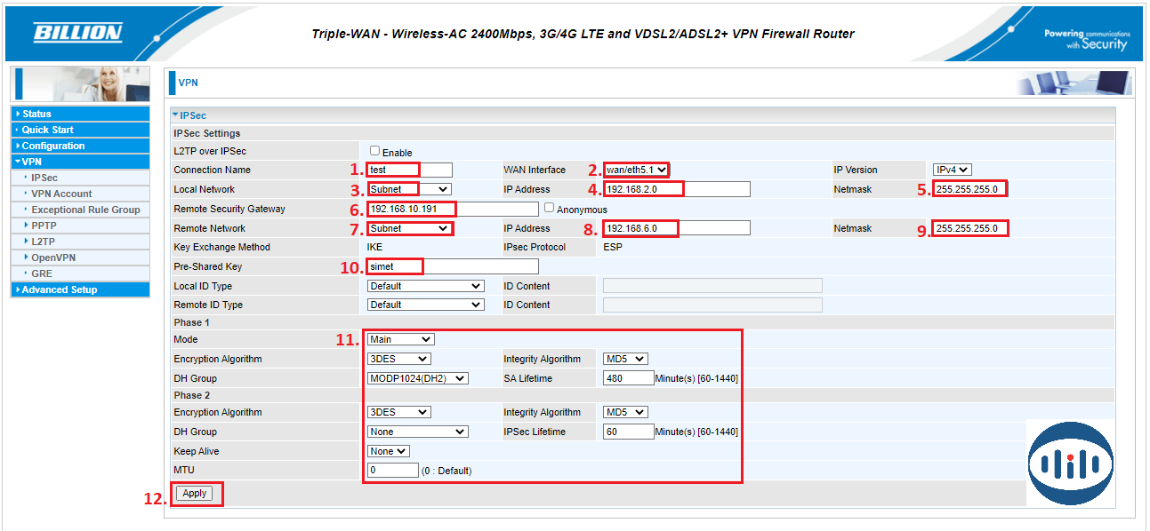Click the Remote Security Gateway field
The height and width of the screenshot is (531, 1150).
click(453, 210)
